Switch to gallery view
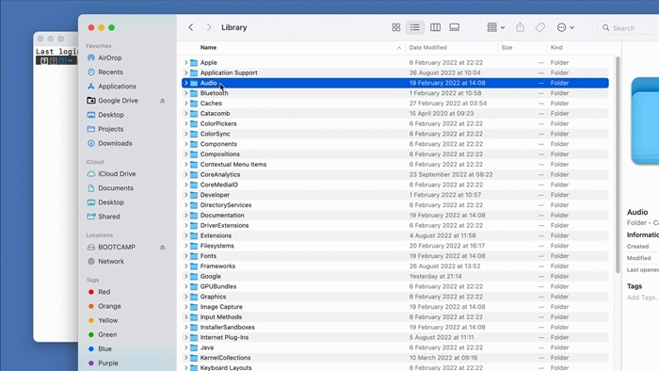This screenshot has height=371, width=659. point(455,27)
